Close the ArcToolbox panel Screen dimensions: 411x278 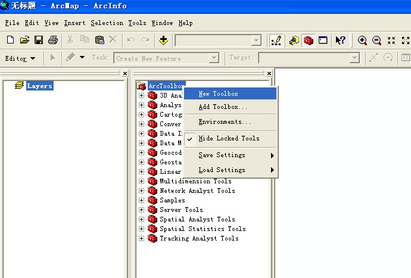pos(269,74)
